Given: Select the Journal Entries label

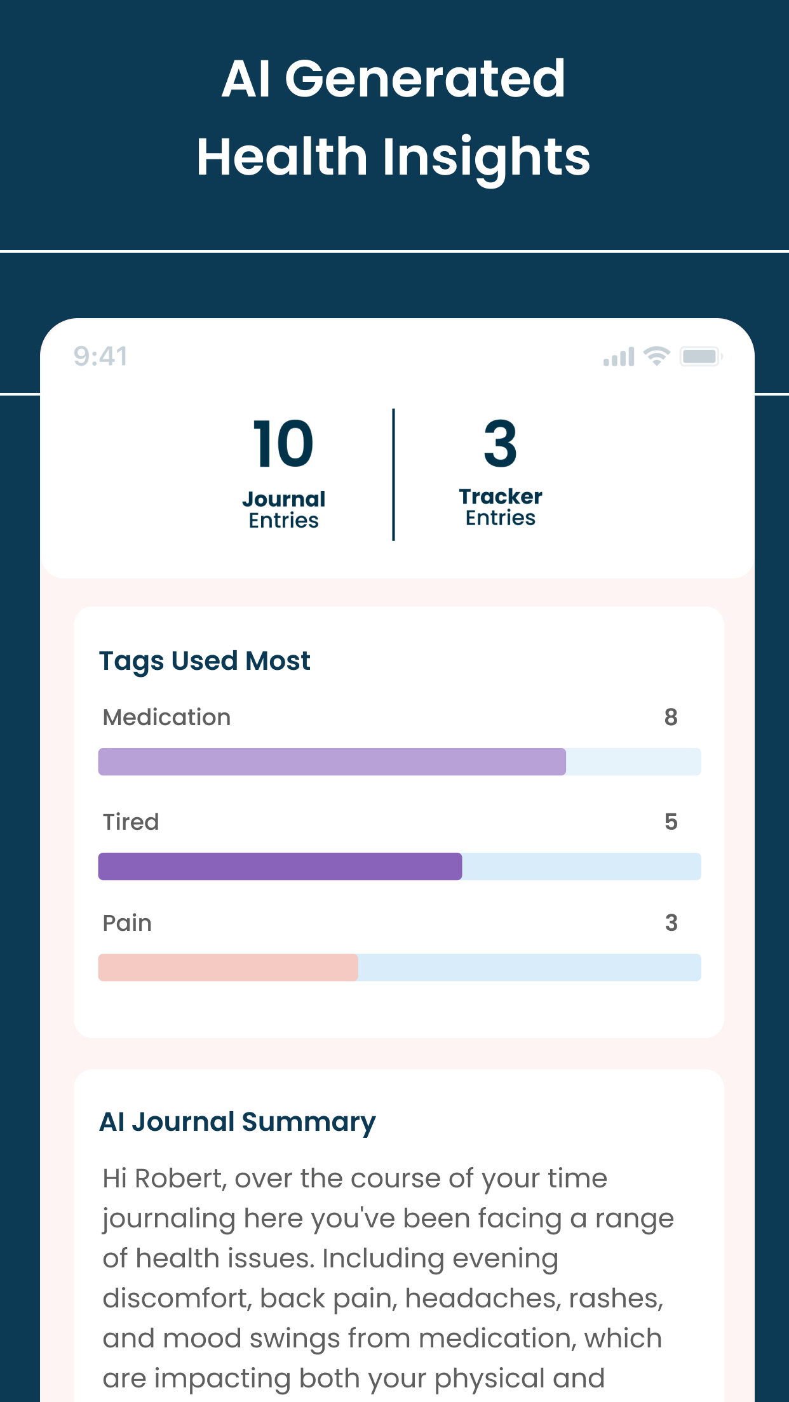Looking at the screenshot, I should click(283, 510).
